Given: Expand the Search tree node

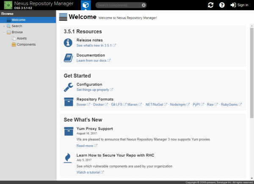Looking at the screenshot, I should [x=4, y=26].
